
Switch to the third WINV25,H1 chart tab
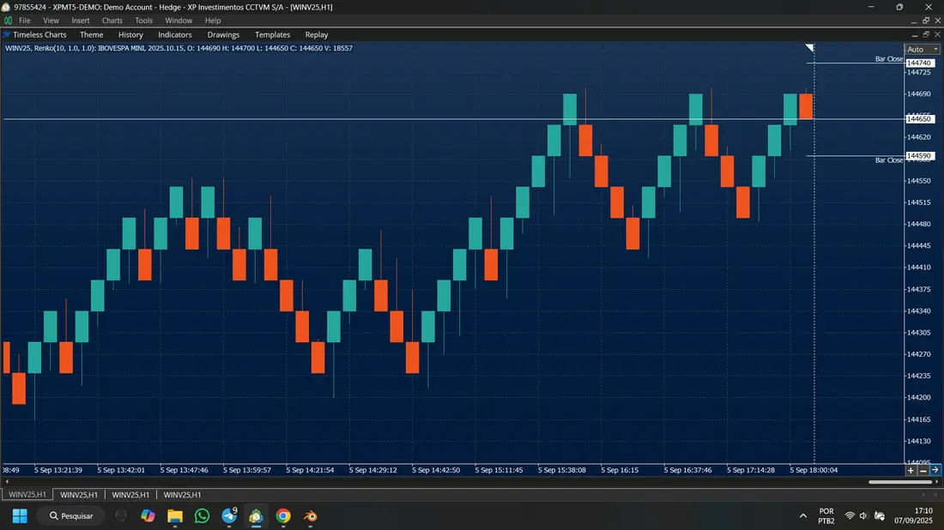click(130, 495)
